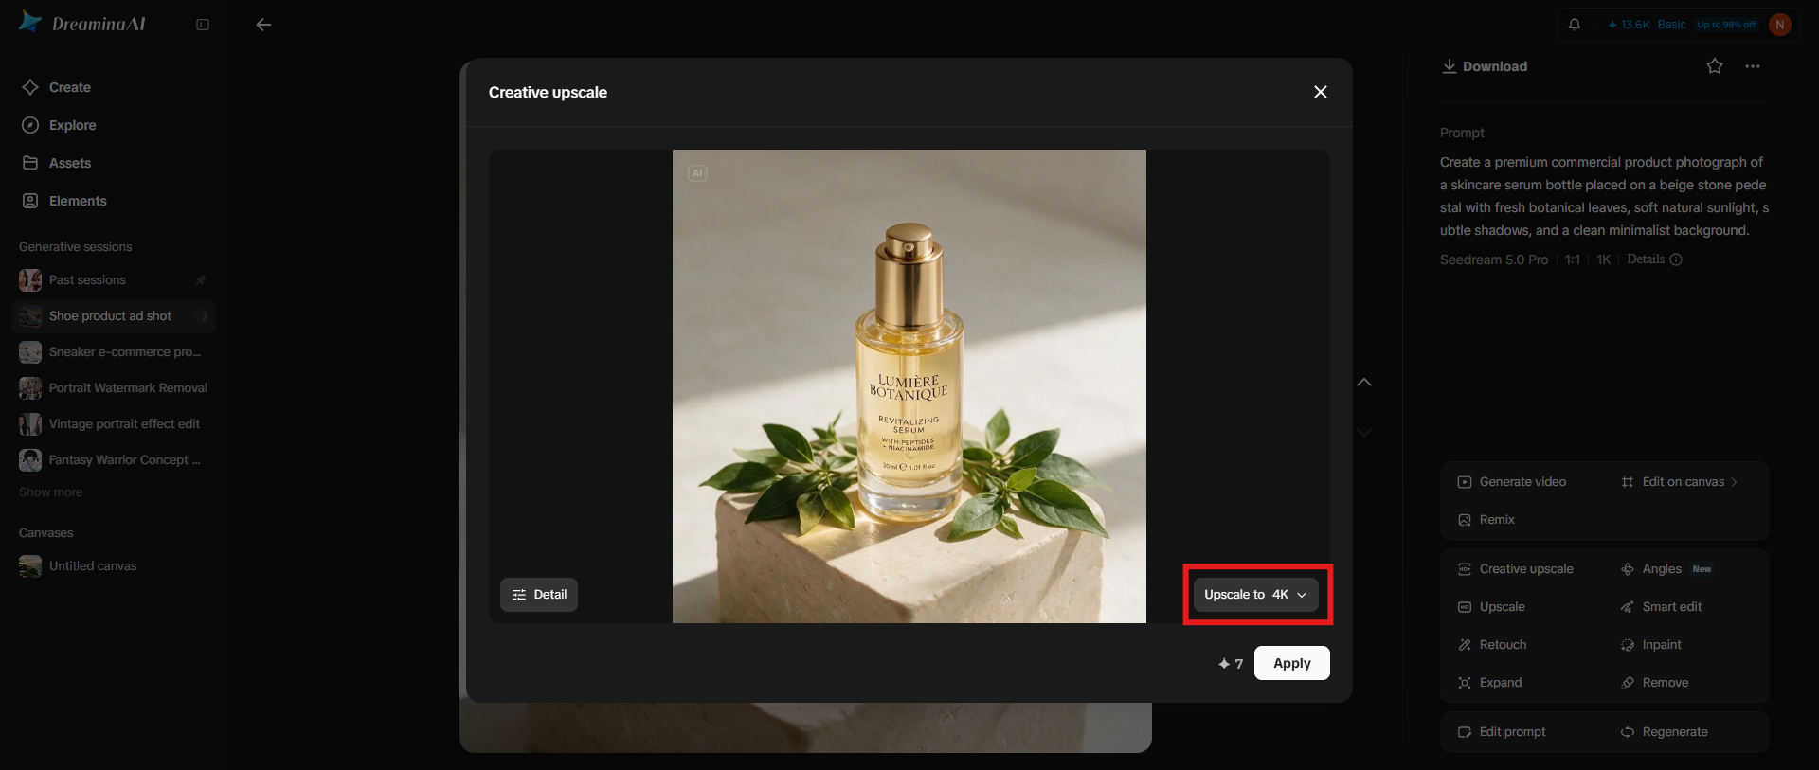Download the generated image

click(1485, 66)
